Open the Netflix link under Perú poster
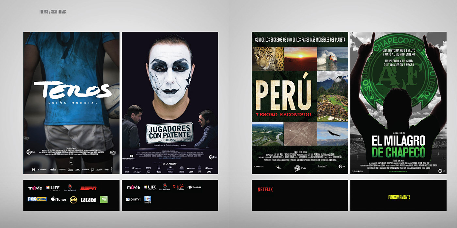The image size is (457, 228). click(x=265, y=189)
